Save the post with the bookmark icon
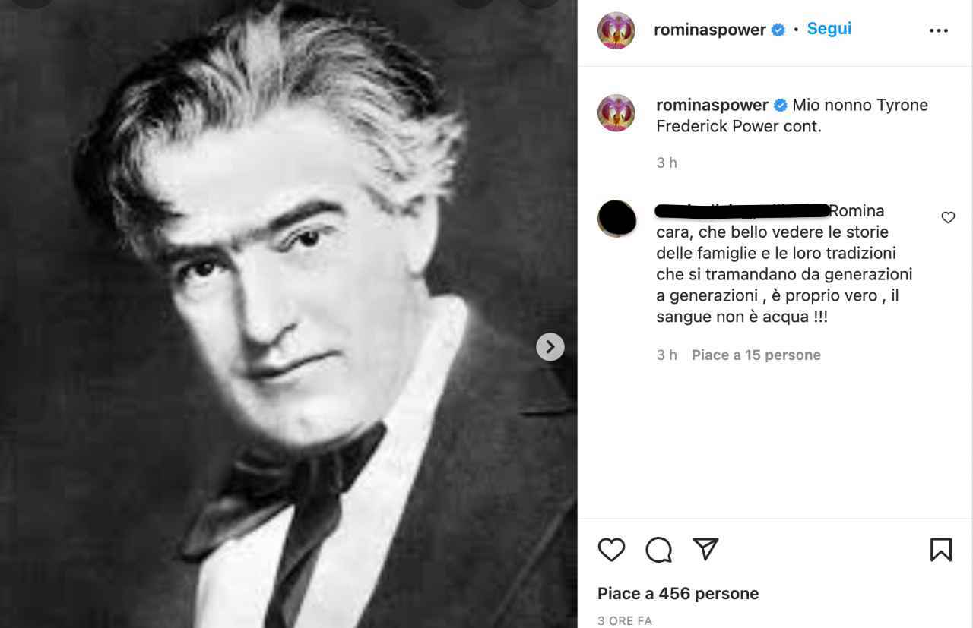 [940, 549]
